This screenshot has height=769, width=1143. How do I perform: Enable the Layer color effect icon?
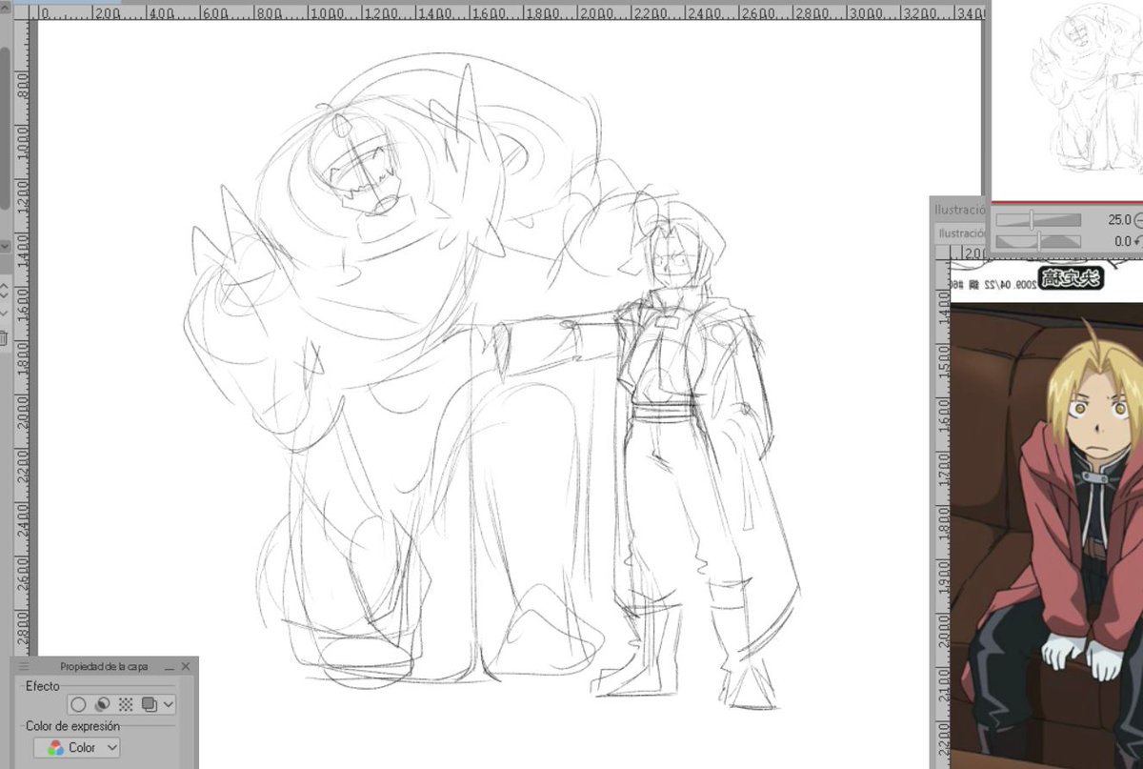[x=149, y=705]
